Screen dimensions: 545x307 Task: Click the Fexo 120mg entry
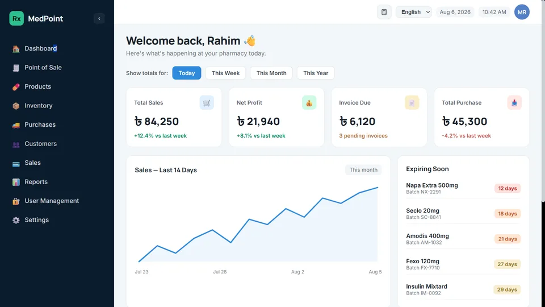click(x=422, y=264)
